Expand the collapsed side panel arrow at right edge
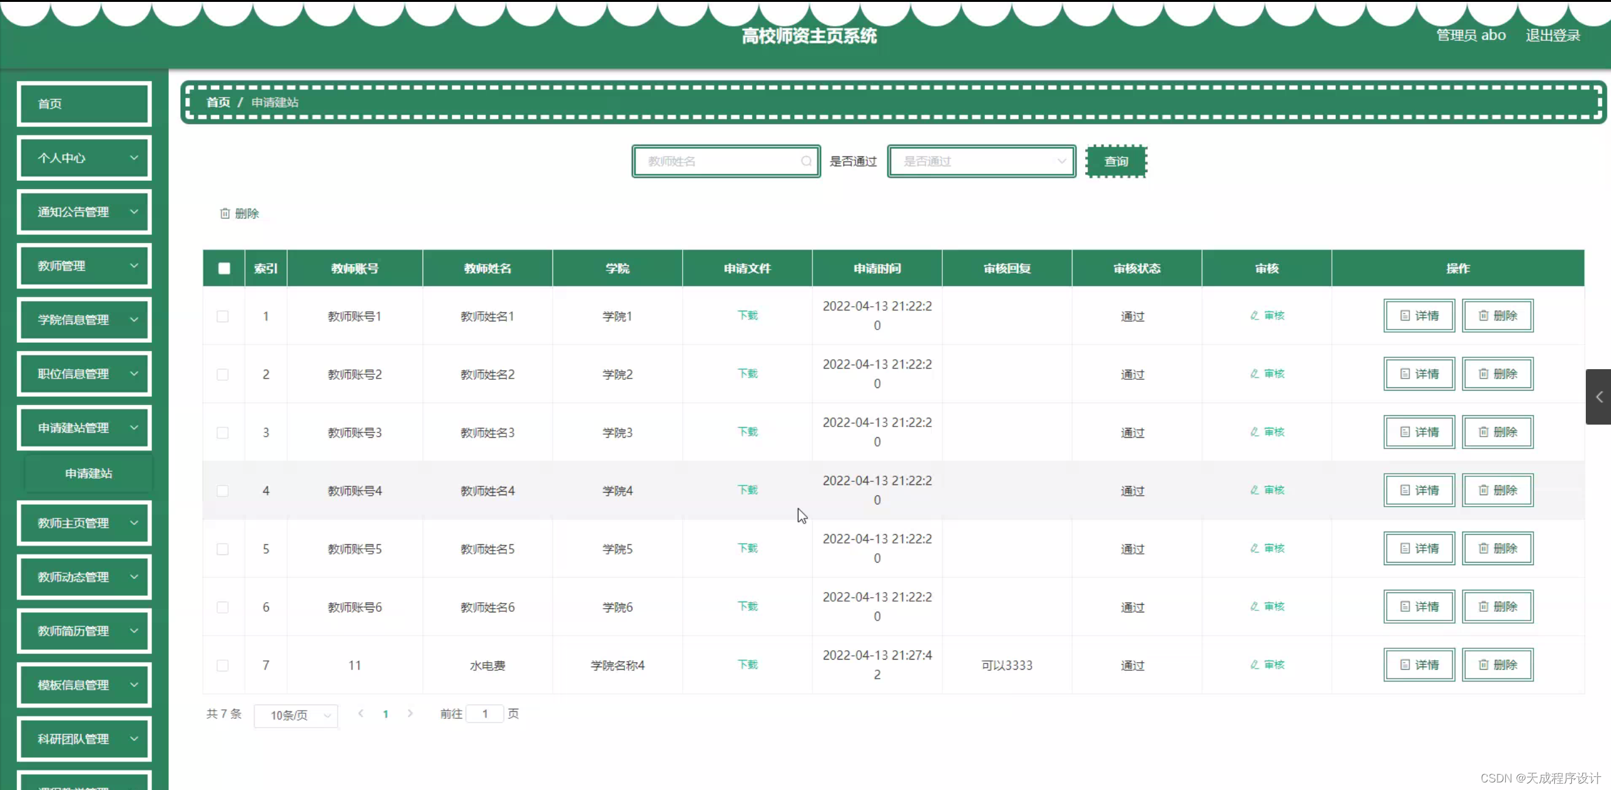Image resolution: width=1611 pixels, height=790 pixels. pyautogui.click(x=1598, y=397)
